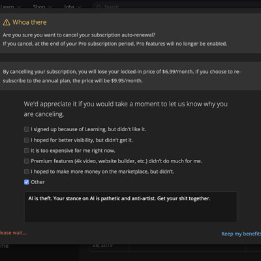The width and height of the screenshot is (261, 261).
Task: Click the search magnifier icon
Action: pos(99,7)
